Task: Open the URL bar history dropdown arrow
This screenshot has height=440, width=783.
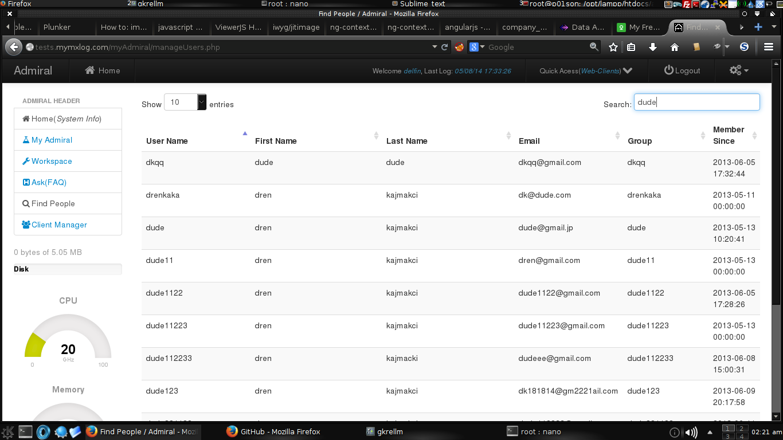Action: (x=434, y=47)
